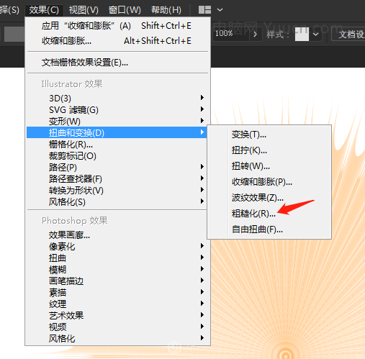
Task: Expand the arrow next to the 100% opacity field
Action: click(x=256, y=35)
